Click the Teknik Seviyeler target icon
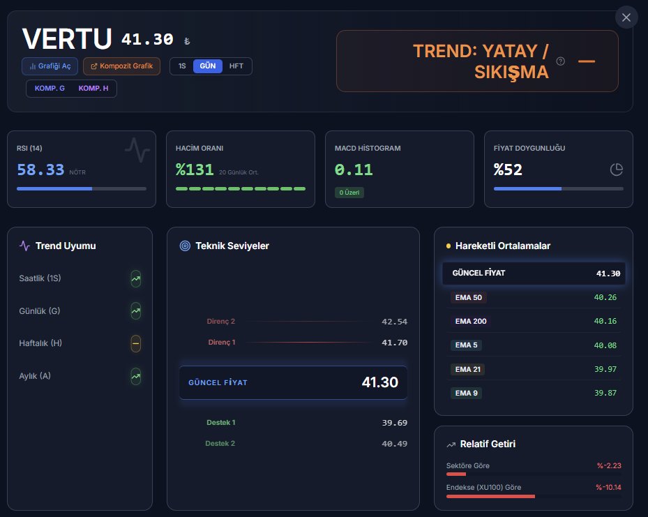 pos(184,246)
